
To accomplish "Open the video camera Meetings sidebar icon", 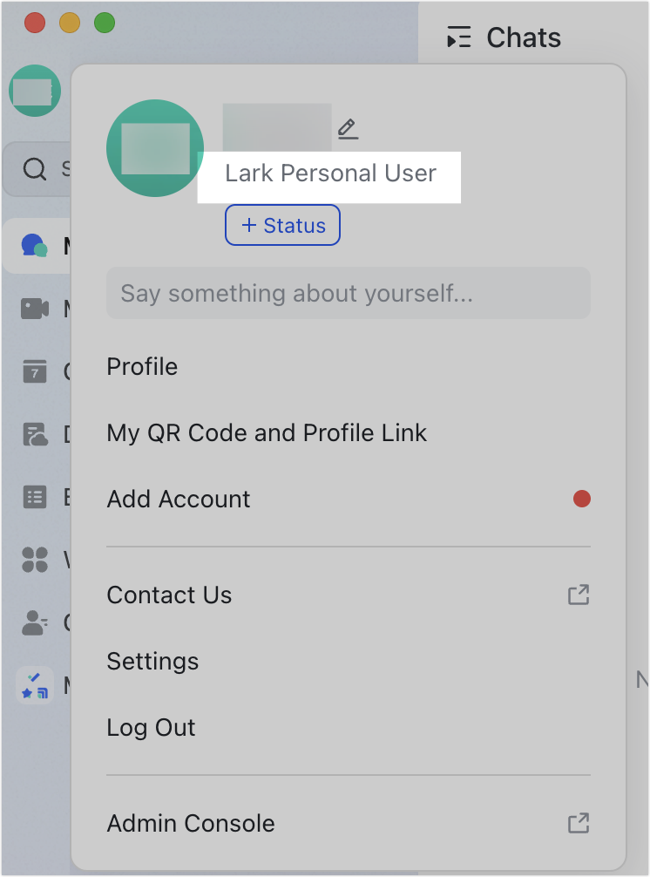I will coord(35,309).
